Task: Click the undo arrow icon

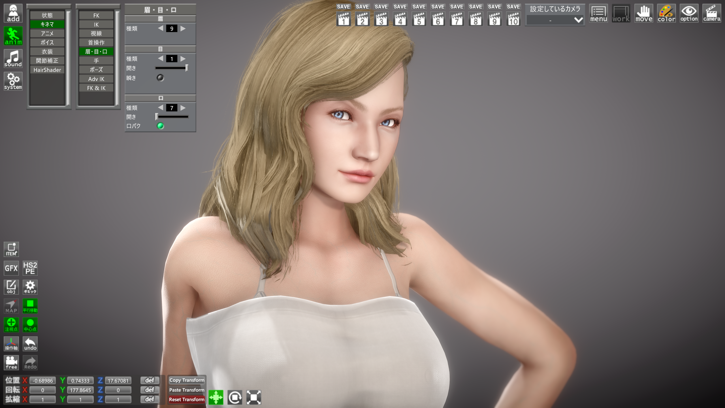Action: [x=30, y=344]
